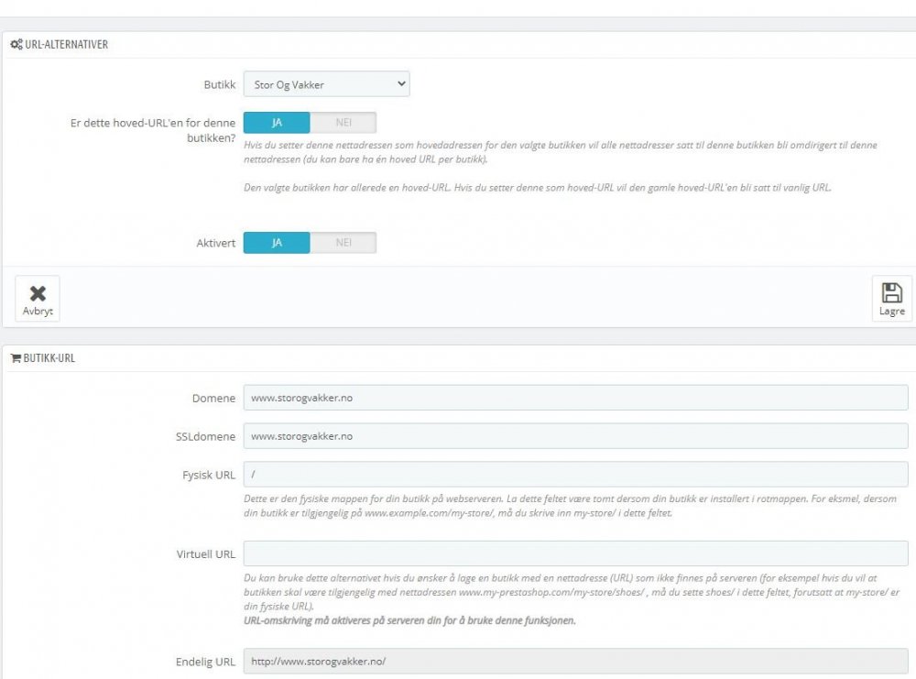The image size is (916, 679).
Task: Click the Aktivert label
Action: point(215,243)
